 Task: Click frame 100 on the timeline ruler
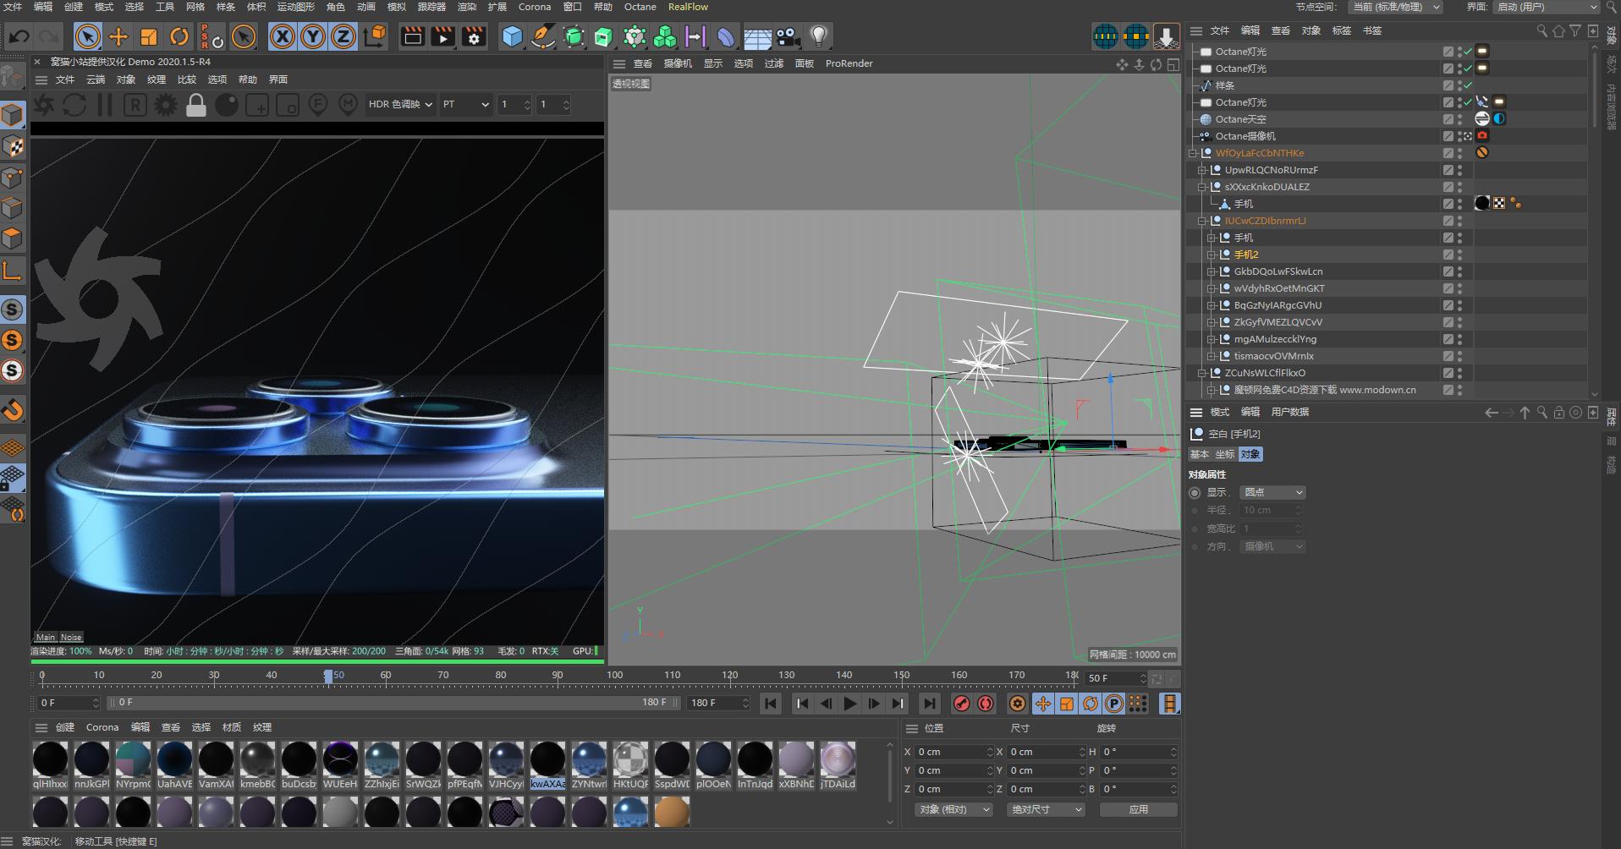coord(615,676)
